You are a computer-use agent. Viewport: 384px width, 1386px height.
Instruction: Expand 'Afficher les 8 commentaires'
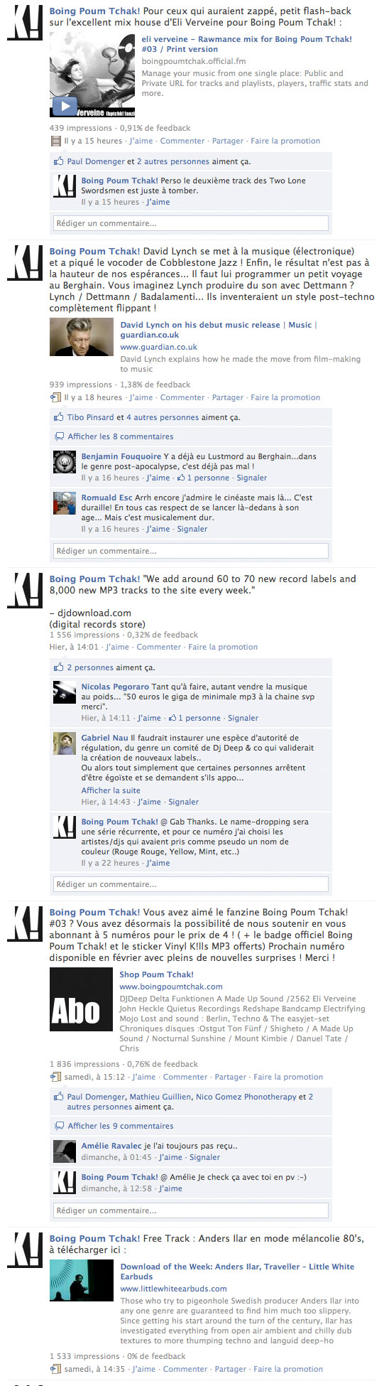[x=120, y=436]
